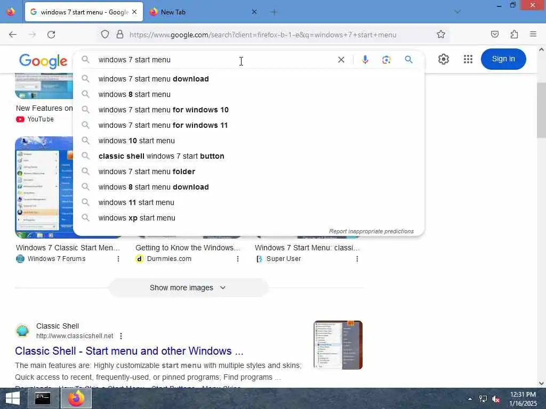
Task: Close the windows 7 start menu tab
Action: (134, 12)
